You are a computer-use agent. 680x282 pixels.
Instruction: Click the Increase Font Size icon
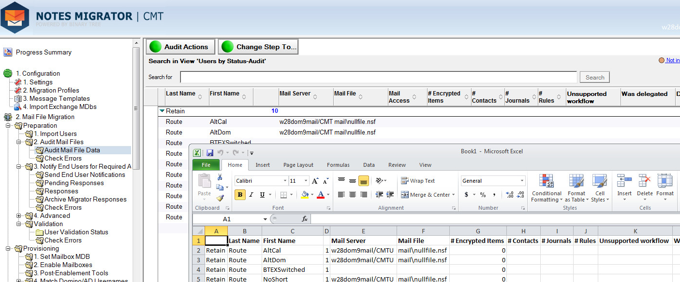coord(315,181)
